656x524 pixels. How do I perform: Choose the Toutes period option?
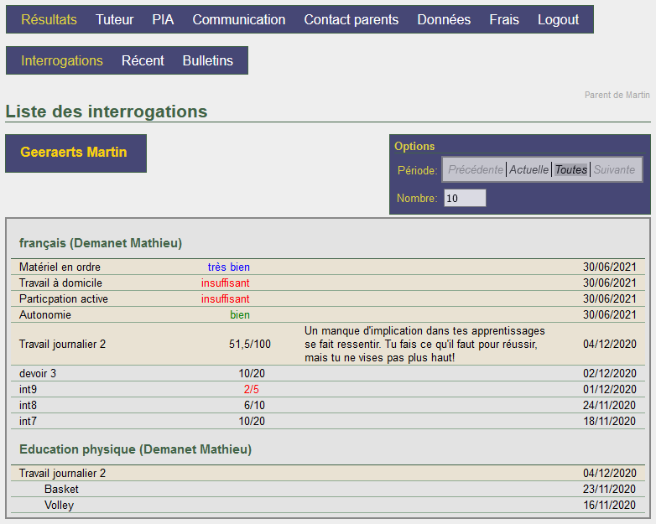[x=571, y=170]
